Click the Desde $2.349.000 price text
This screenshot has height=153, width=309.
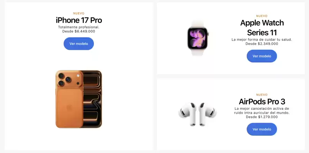click(x=262, y=44)
